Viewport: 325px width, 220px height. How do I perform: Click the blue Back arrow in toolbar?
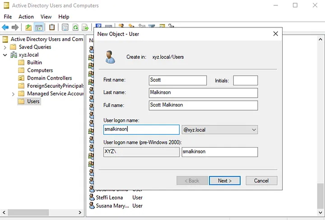pos(5,27)
